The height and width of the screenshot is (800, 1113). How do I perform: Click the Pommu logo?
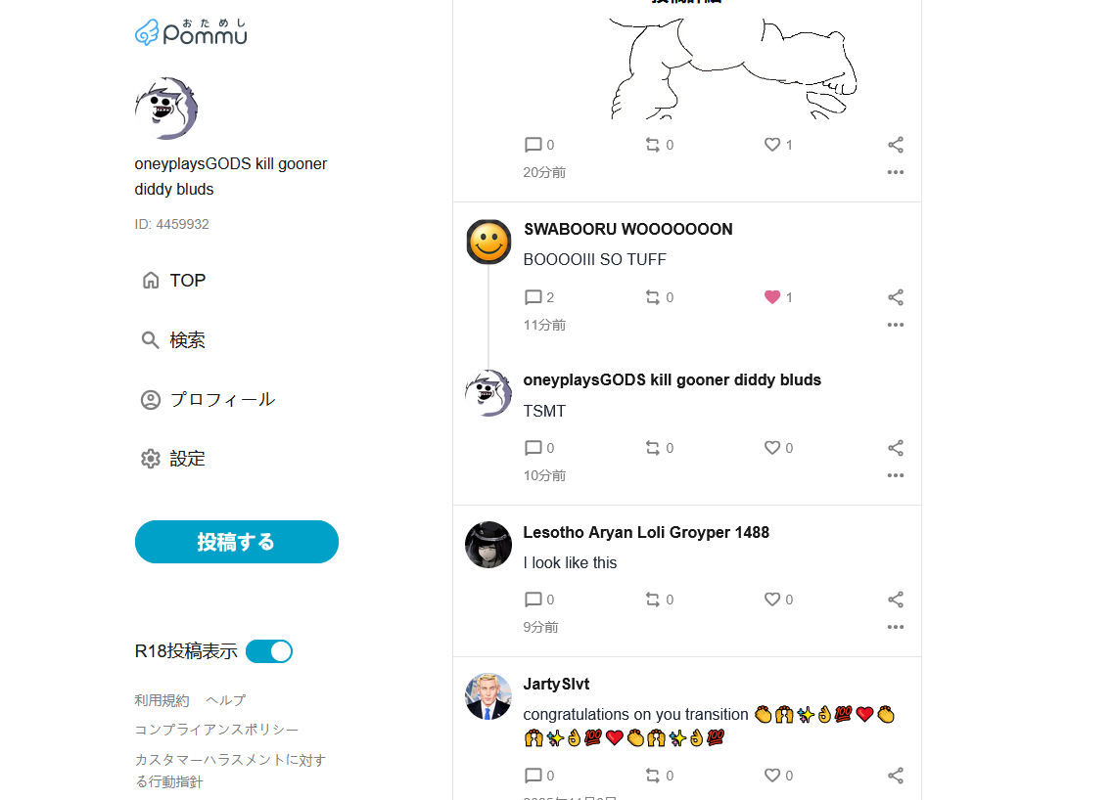tap(191, 32)
